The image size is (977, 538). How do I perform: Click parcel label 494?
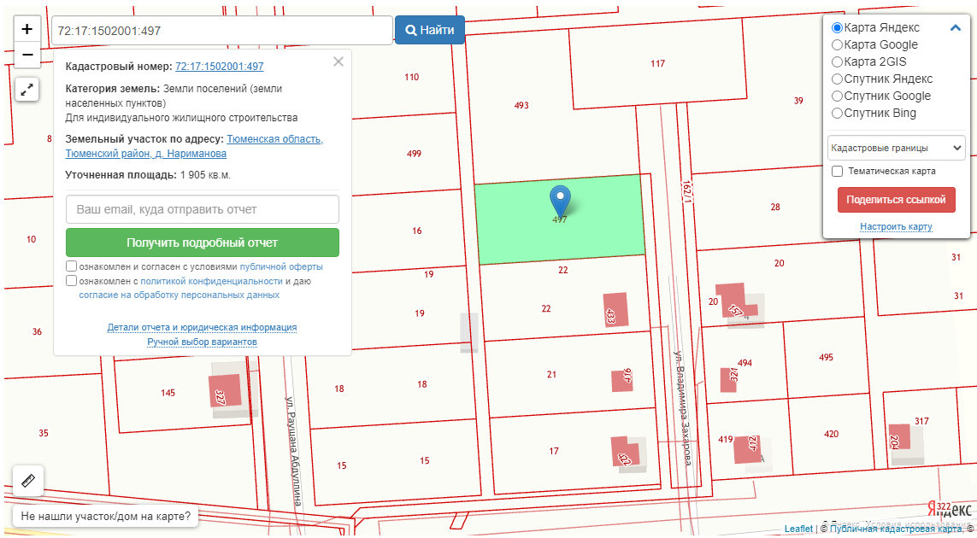click(745, 363)
